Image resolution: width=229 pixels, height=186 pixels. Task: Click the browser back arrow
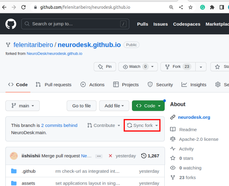click(4, 7)
